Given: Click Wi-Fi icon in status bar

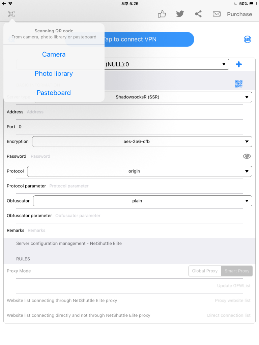Looking at the screenshot, I should point(10,3).
